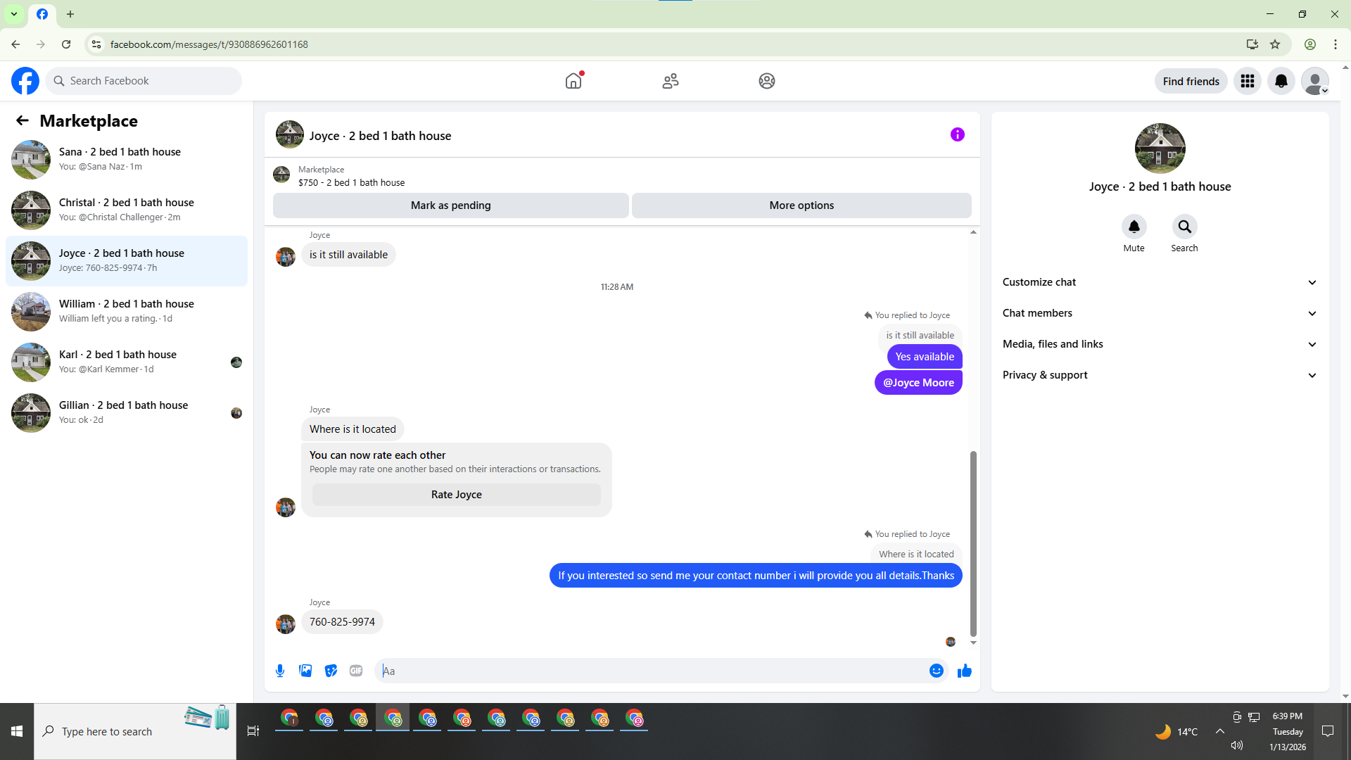Click the voice clip microphone icon

click(280, 671)
